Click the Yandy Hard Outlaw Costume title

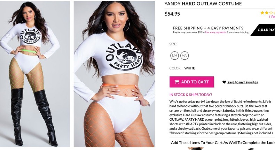203,4
